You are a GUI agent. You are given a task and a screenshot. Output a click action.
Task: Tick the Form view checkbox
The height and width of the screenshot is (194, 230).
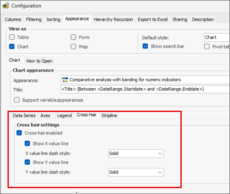(73, 37)
